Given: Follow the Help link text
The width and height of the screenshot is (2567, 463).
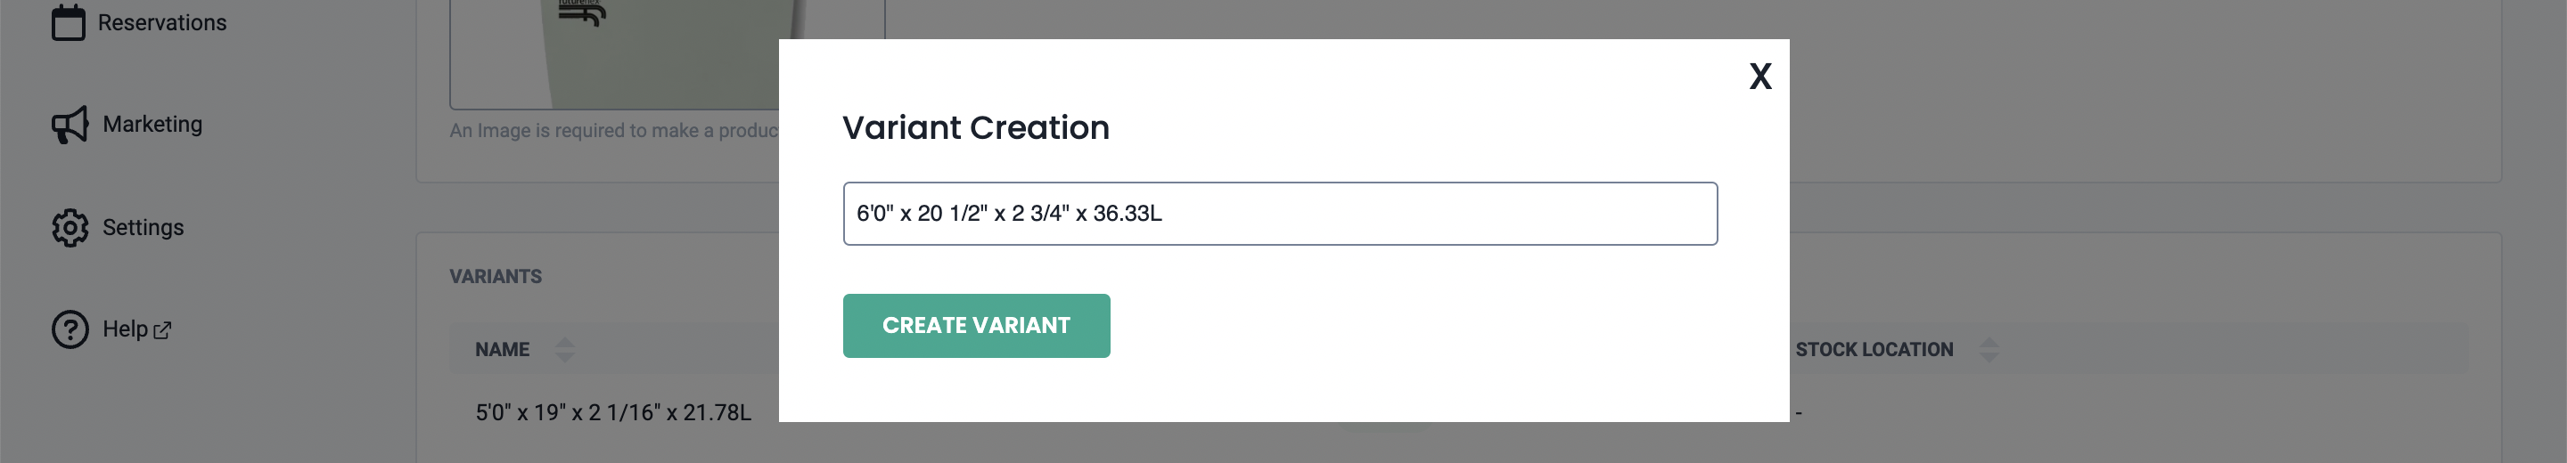Looking at the screenshot, I should click(125, 329).
